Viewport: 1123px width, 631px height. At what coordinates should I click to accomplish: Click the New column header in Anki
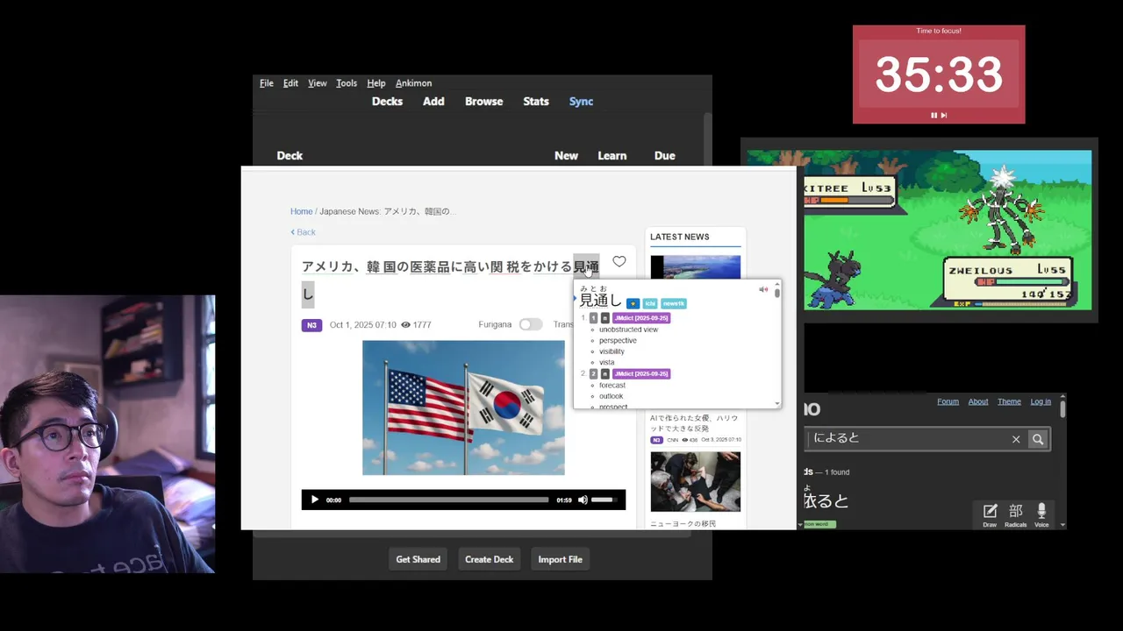tap(566, 156)
